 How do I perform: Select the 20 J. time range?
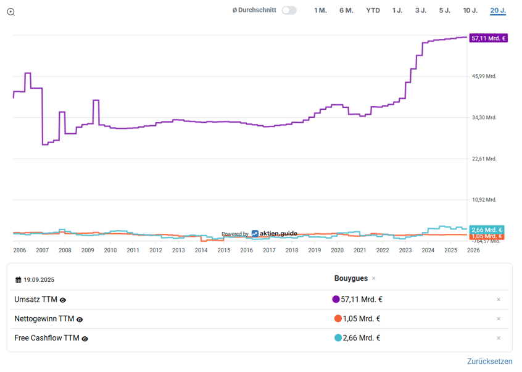click(498, 10)
